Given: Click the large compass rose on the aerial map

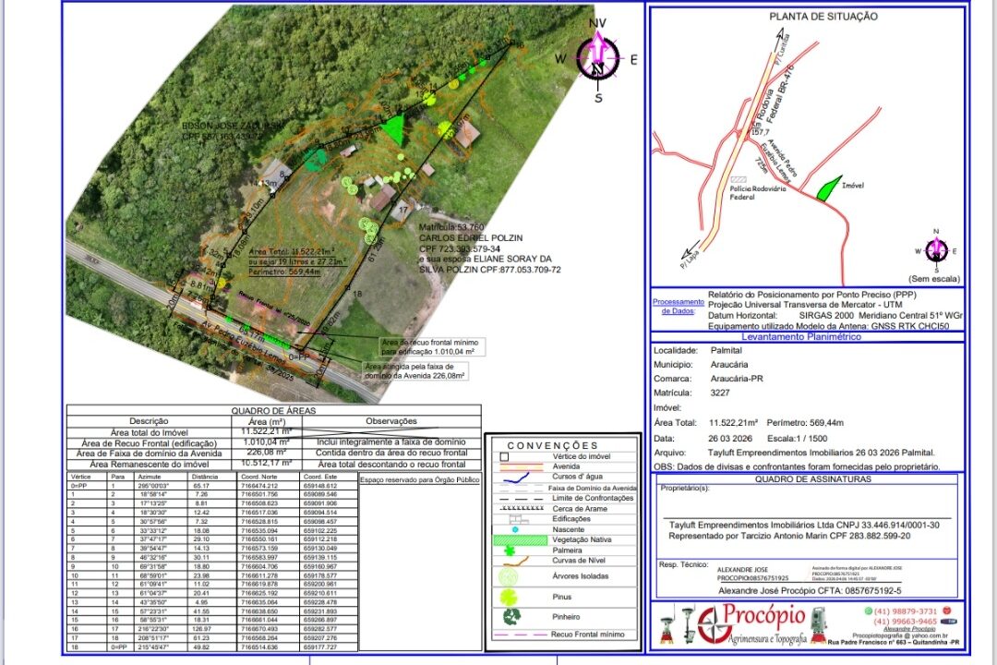Looking at the screenshot, I should point(597,58).
